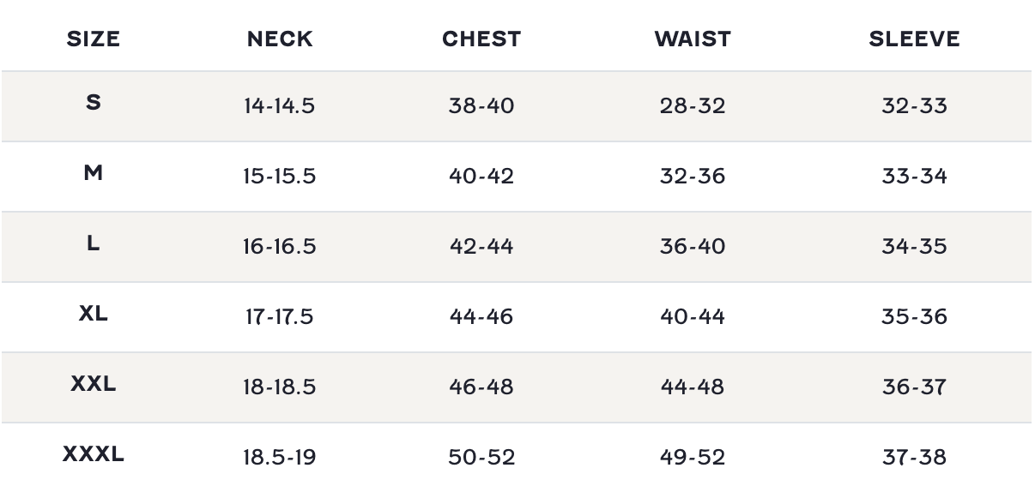Click chest measurement 40-42
The width and height of the screenshot is (1035, 492).
[x=481, y=176]
